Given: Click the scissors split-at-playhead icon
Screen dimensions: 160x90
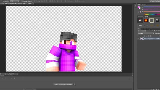Looking at the screenshot, I should point(12,78).
